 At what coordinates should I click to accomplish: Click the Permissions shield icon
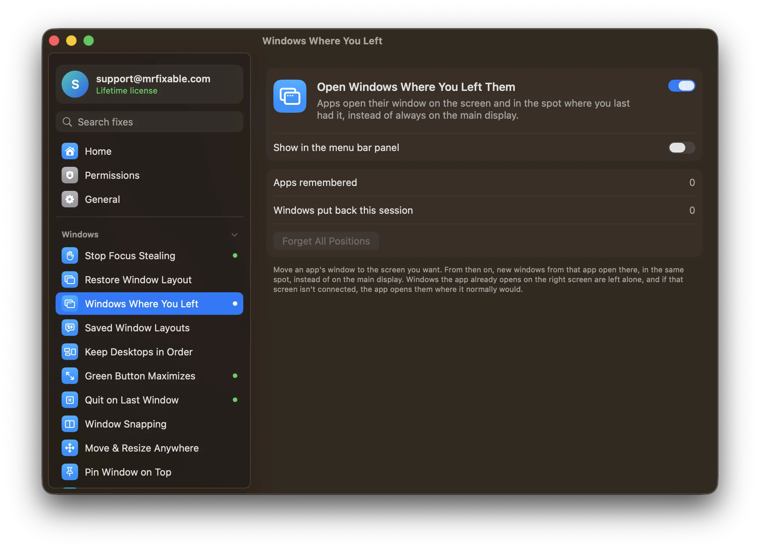70,175
